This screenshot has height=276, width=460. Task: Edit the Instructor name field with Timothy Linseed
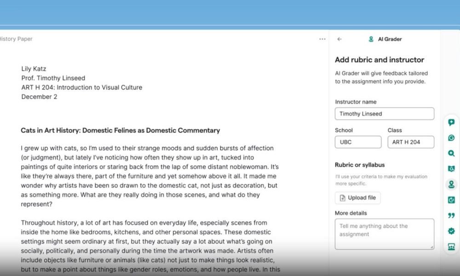(384, 114)
